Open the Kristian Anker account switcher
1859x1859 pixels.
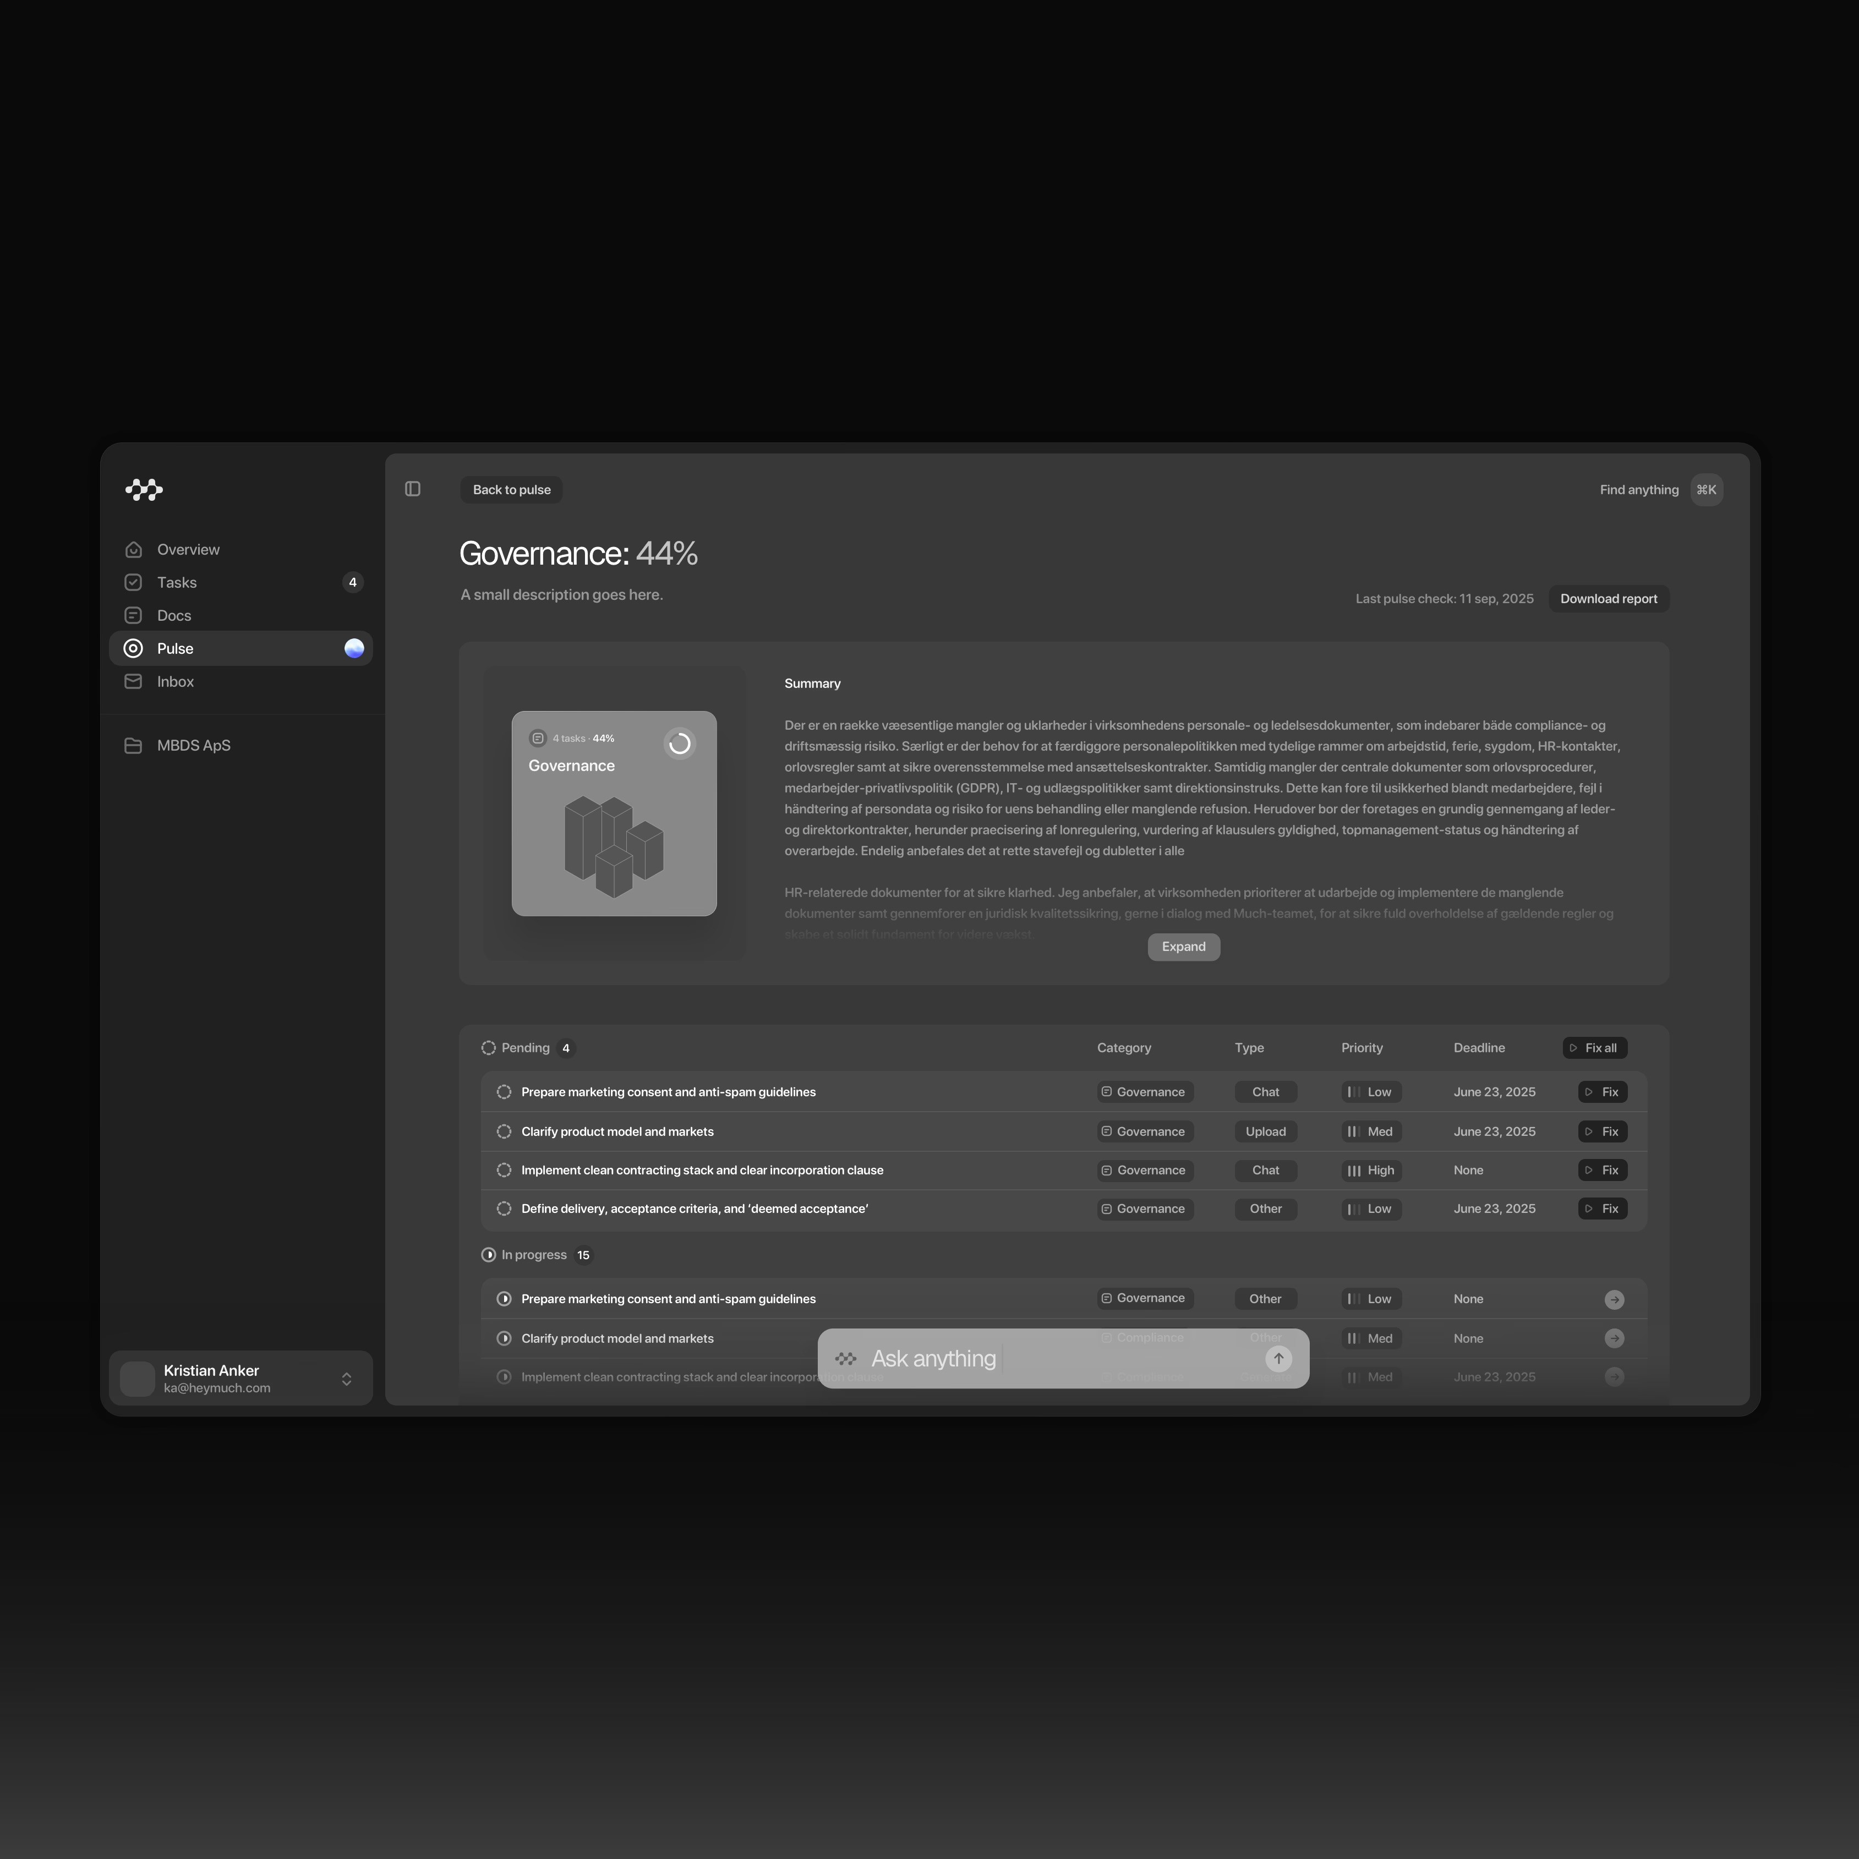tap(240, 1378)
